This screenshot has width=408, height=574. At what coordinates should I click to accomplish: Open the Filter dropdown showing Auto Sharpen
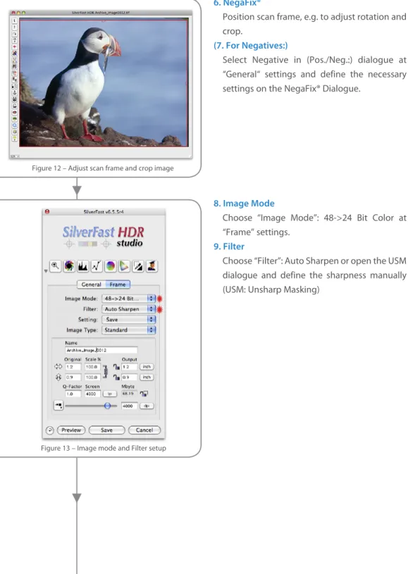pyautogui.click(x=128, y=309)
